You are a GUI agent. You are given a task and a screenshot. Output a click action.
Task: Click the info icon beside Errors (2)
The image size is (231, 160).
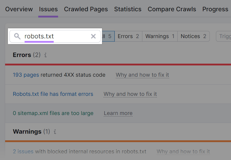tap(45, 55)
